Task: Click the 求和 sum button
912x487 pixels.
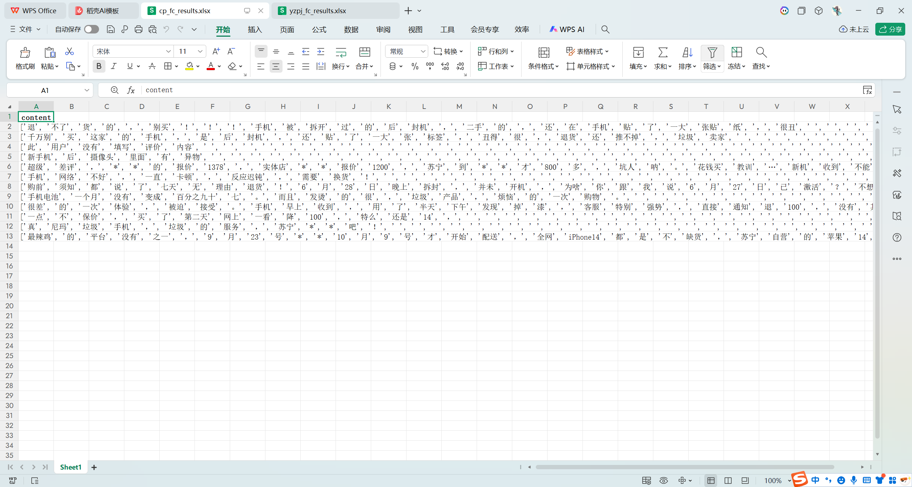Action: pos(663,59)
